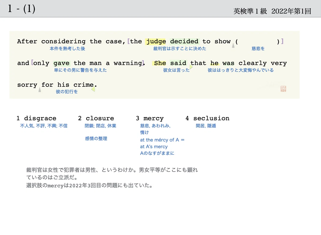Click the note line "ているのはご立派だ。"
321x235 pixels.
pos(52,178)
